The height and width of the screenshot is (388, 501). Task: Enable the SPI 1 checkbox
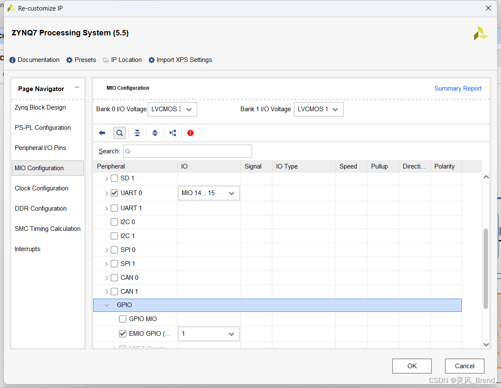point(114,264)
